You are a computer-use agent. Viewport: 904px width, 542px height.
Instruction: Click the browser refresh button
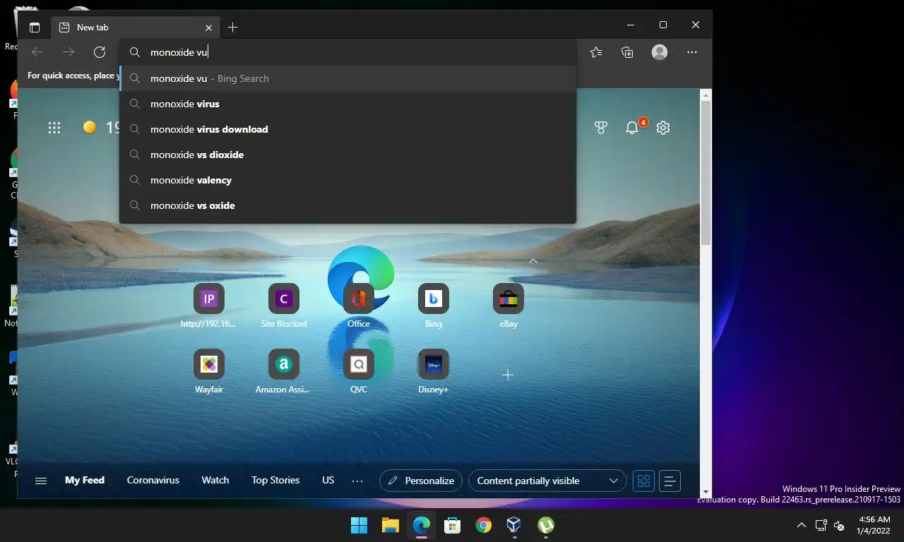(x=100, y=52)
